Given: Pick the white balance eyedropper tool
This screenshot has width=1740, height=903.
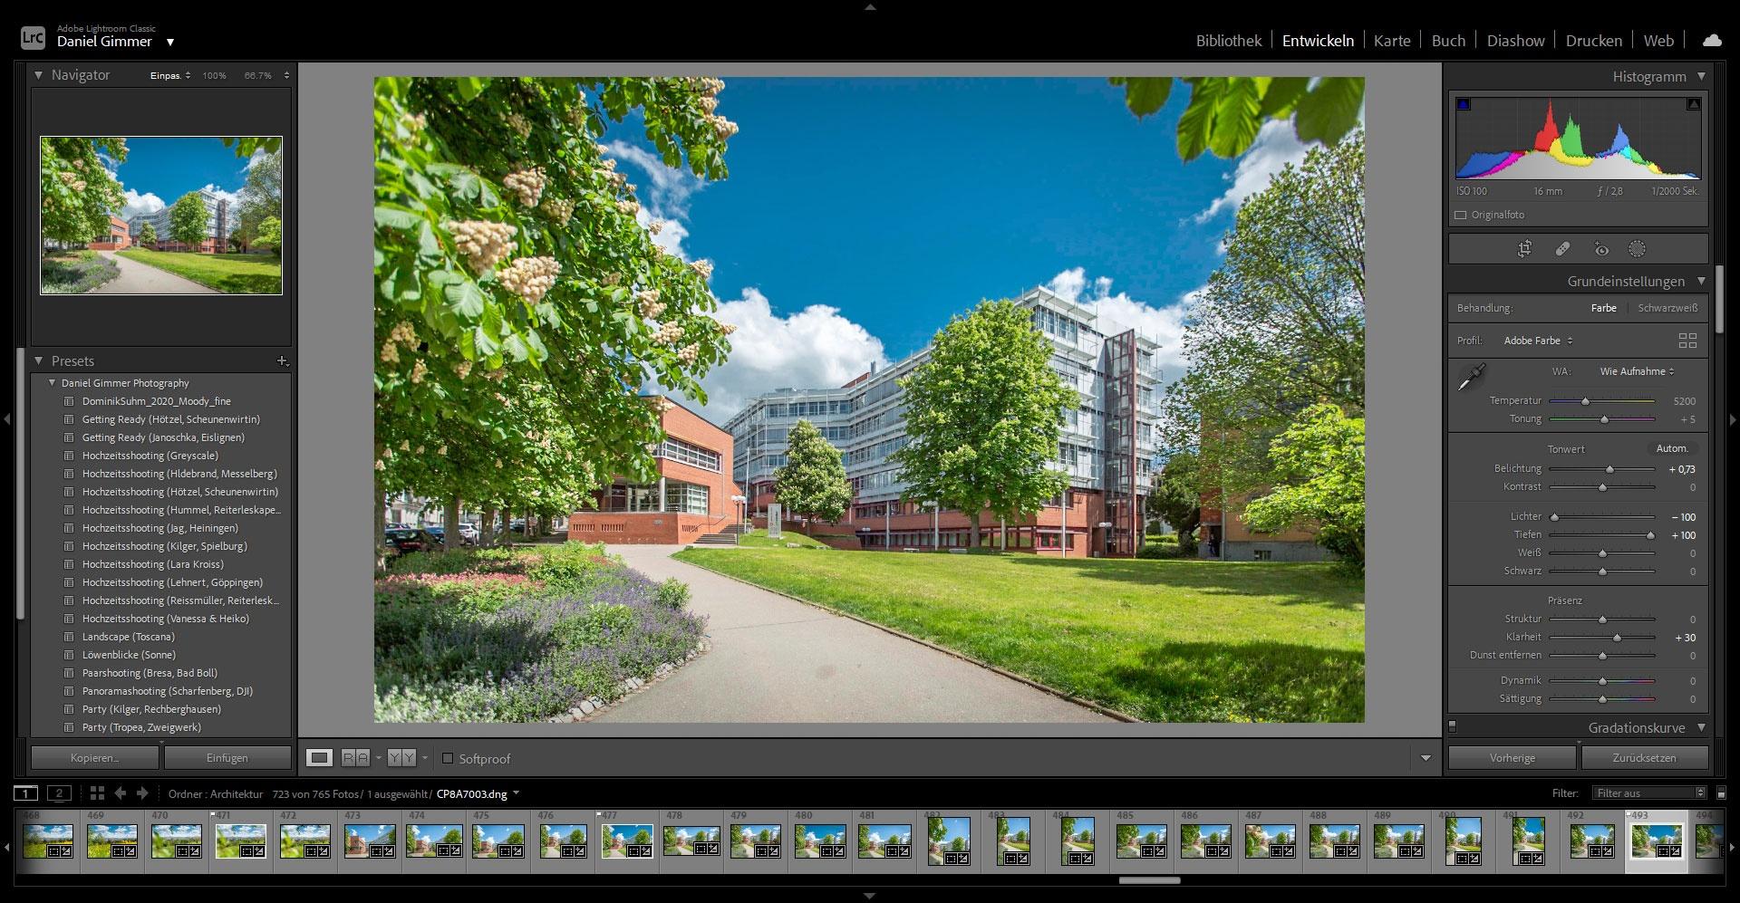Looking at the screenshot, I should pos(1471,377).
